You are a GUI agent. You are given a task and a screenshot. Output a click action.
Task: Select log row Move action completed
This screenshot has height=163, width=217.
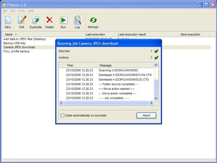coord(106,93)
